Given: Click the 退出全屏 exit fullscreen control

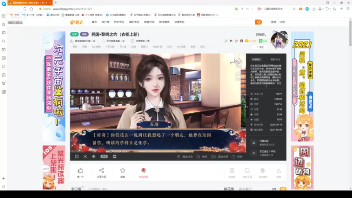Looking at the screenshot, I should (220, 157).
